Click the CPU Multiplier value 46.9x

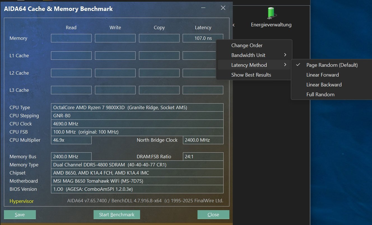click(x=71, y=140)
